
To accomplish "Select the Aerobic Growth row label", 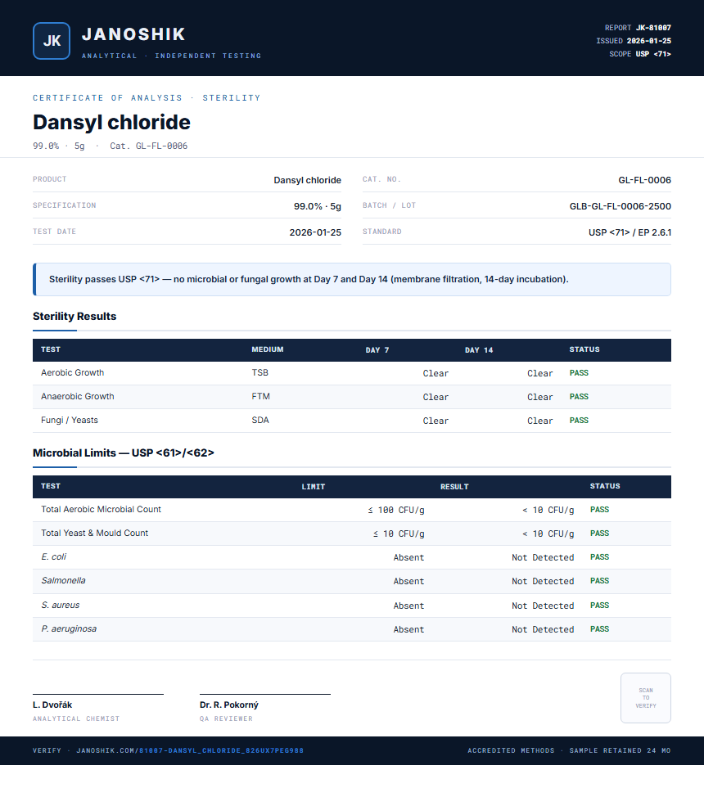I will tap(72, 372).
